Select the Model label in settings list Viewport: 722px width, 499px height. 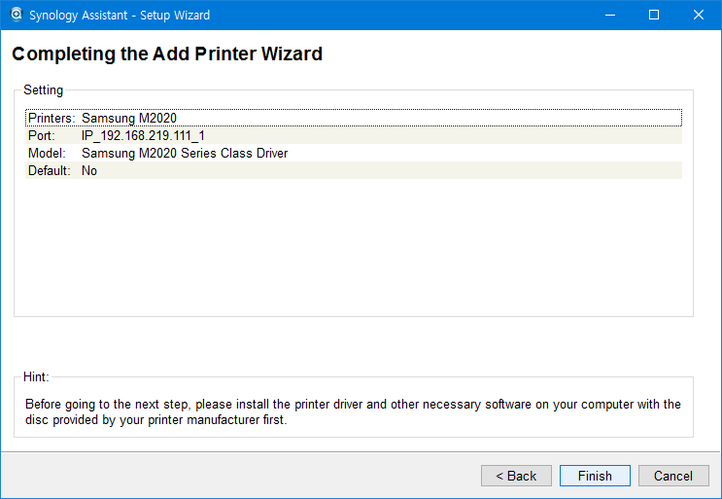coord(46,153)
